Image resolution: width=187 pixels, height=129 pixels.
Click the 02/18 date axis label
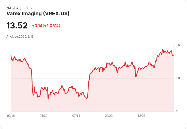point(11,116)
